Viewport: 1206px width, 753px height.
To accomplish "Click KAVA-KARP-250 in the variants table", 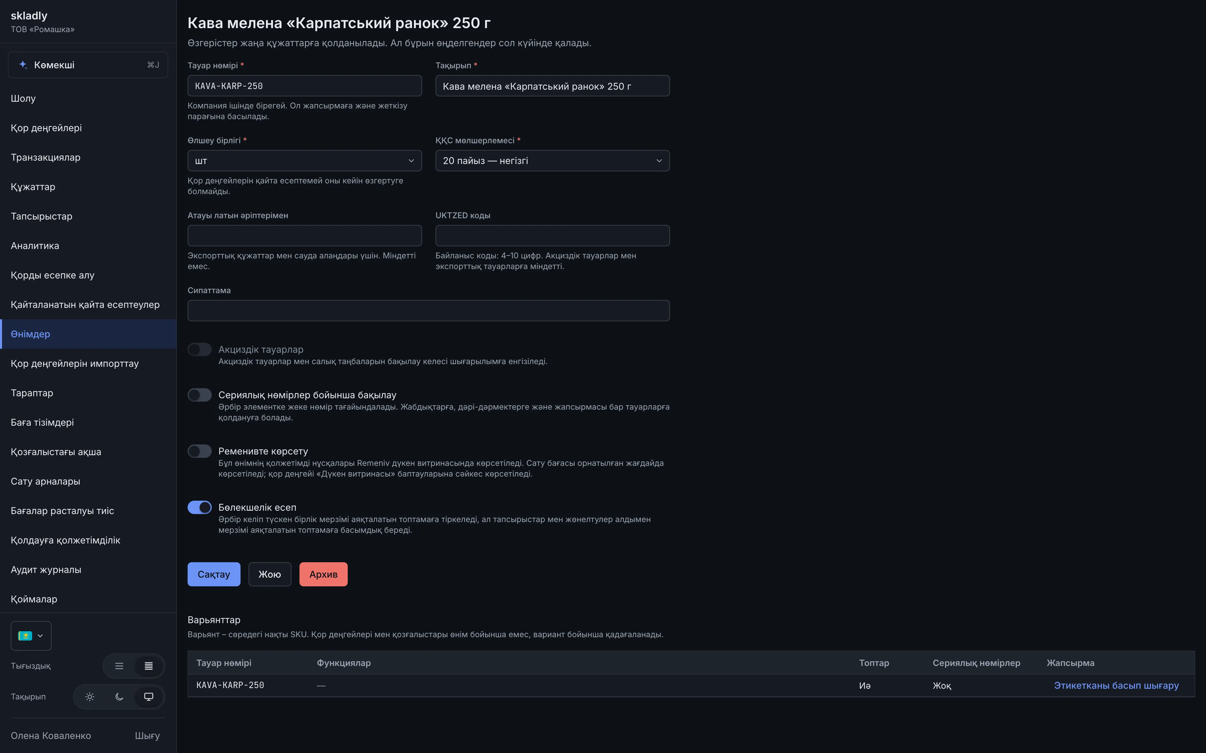I will coord(230,685).
